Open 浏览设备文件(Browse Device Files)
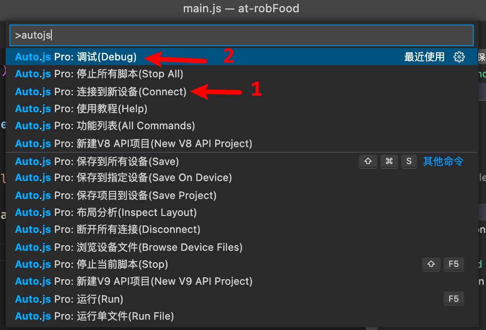 coord(242,247)
